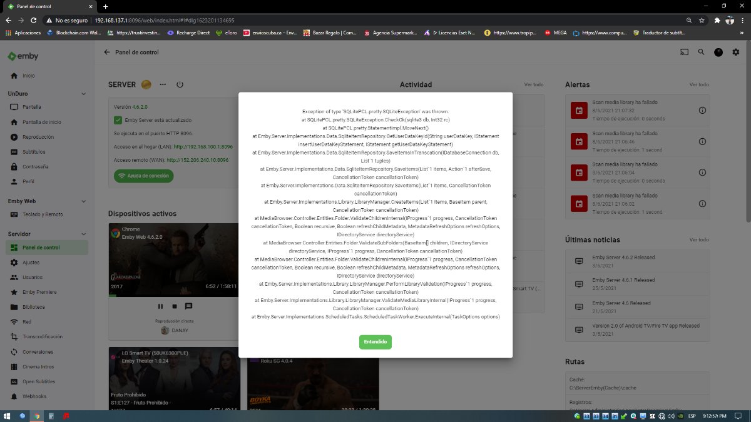Open the server more options menu
The image size is (751, 422).
(163, 84)
